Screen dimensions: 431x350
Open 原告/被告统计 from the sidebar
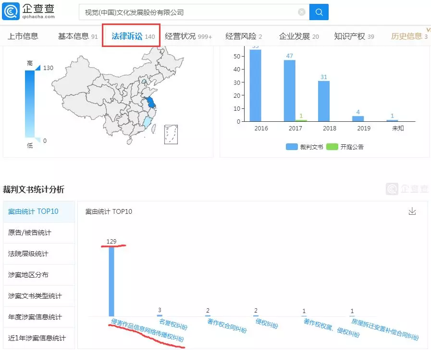pyautogui.click(x=32, y=233)
